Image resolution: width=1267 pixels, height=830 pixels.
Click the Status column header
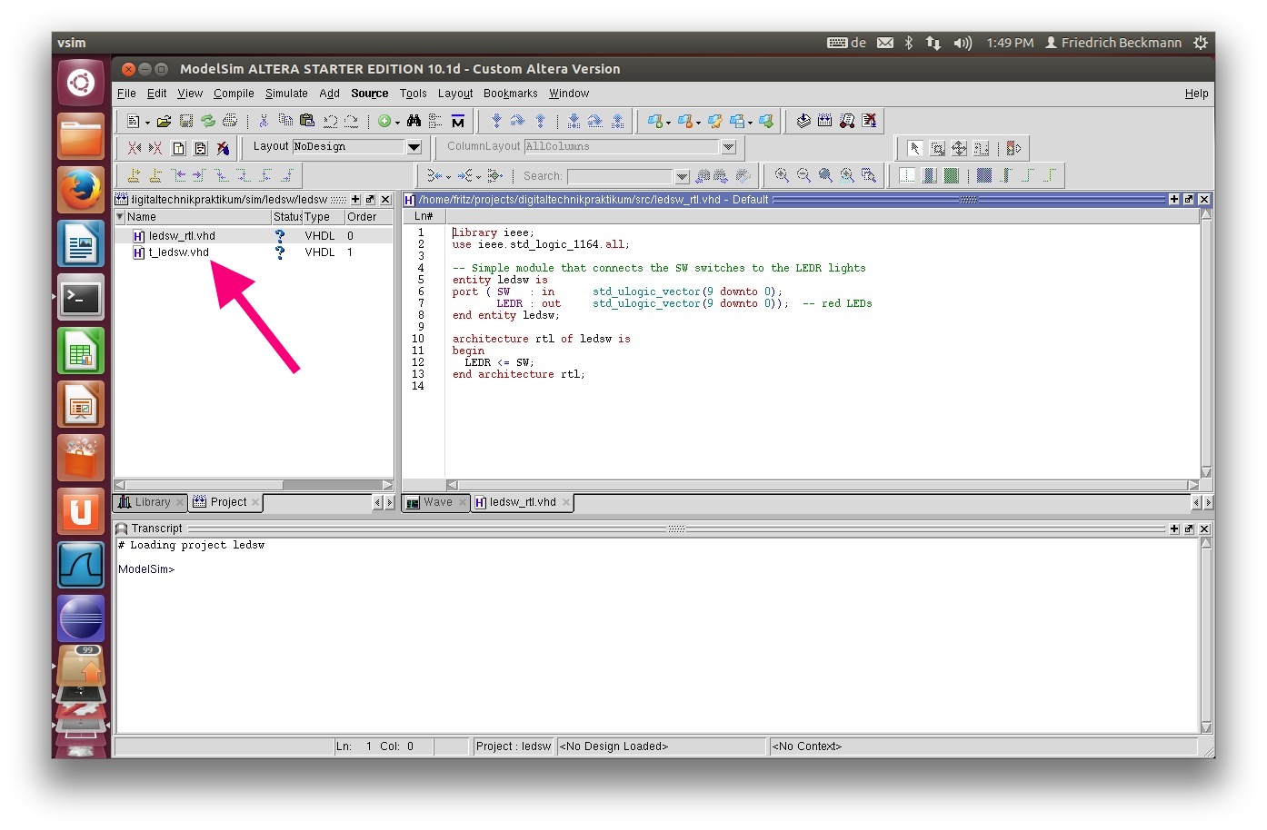coord(286,217)
